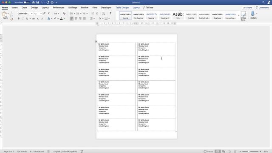272x153 pixels.
Task: Open the font name dropdown
Action: (x=32, y=13)
